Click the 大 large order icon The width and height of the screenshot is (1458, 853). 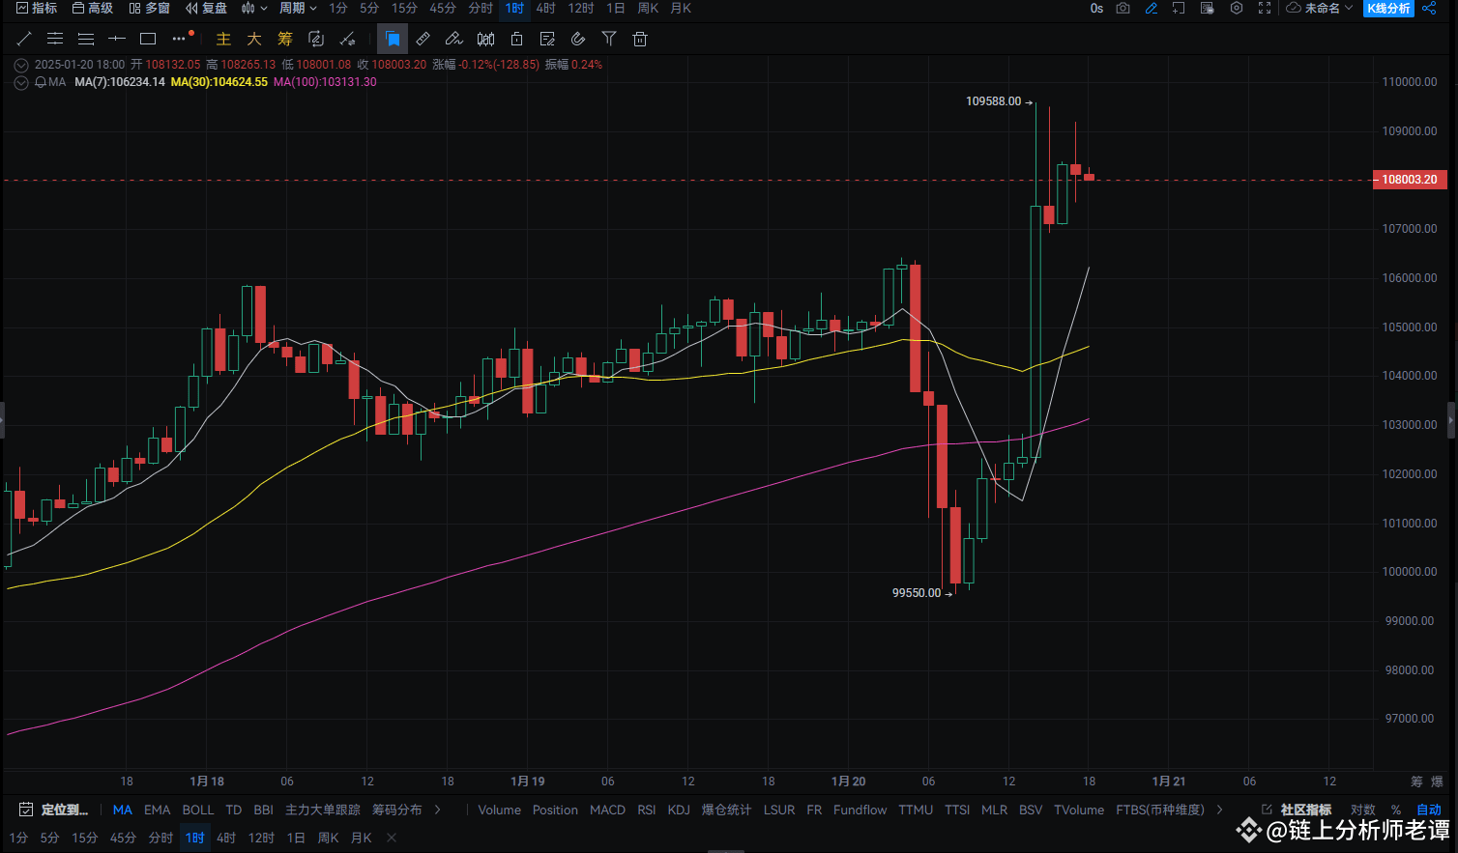click(254, 39)
